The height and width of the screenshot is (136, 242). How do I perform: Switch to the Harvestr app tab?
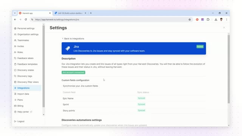(35, 13)
